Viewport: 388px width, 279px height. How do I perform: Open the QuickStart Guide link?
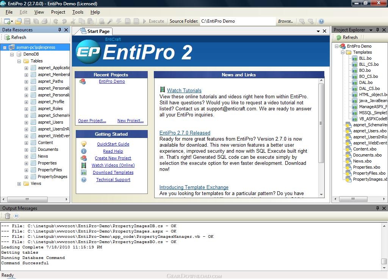pyautogui.click(x=113, y=144)
